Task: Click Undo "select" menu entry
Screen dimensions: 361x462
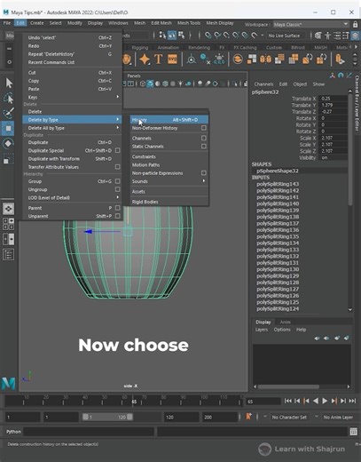Action: (x=72, y=37)
